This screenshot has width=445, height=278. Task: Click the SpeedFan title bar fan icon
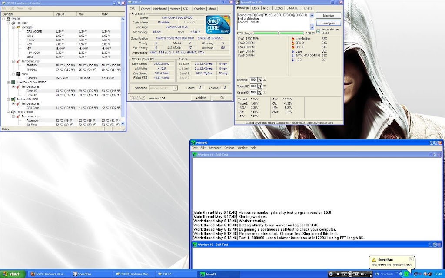coord(238,3)
